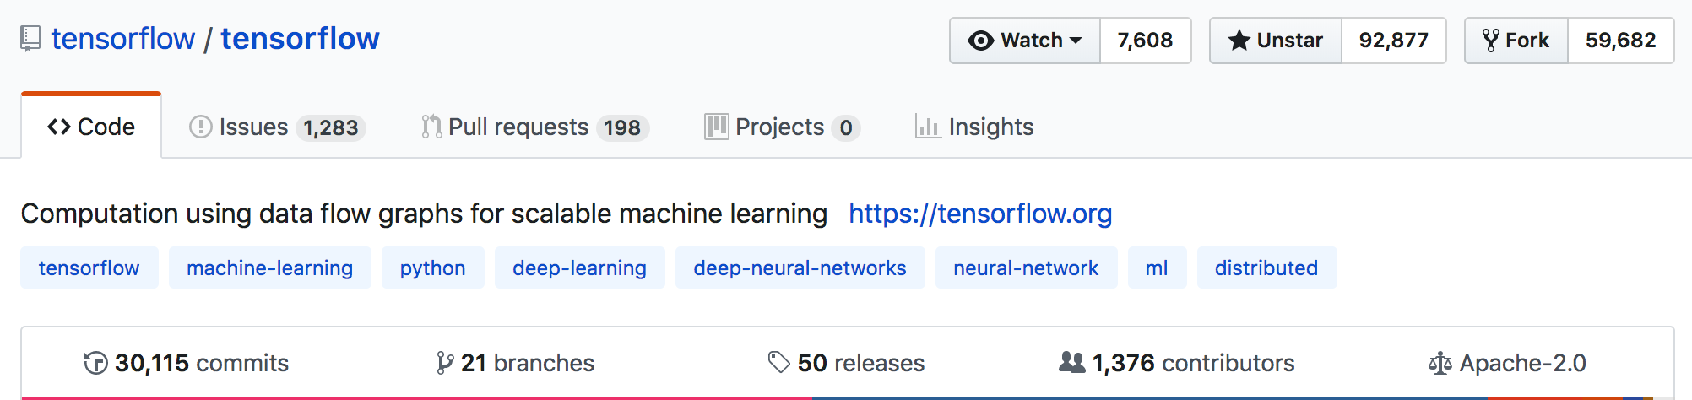Image resolution: width=1692 pixels, height=400 pixels.
Task: View the 92,877 stargazers count
Action: tap(1394, 41)
